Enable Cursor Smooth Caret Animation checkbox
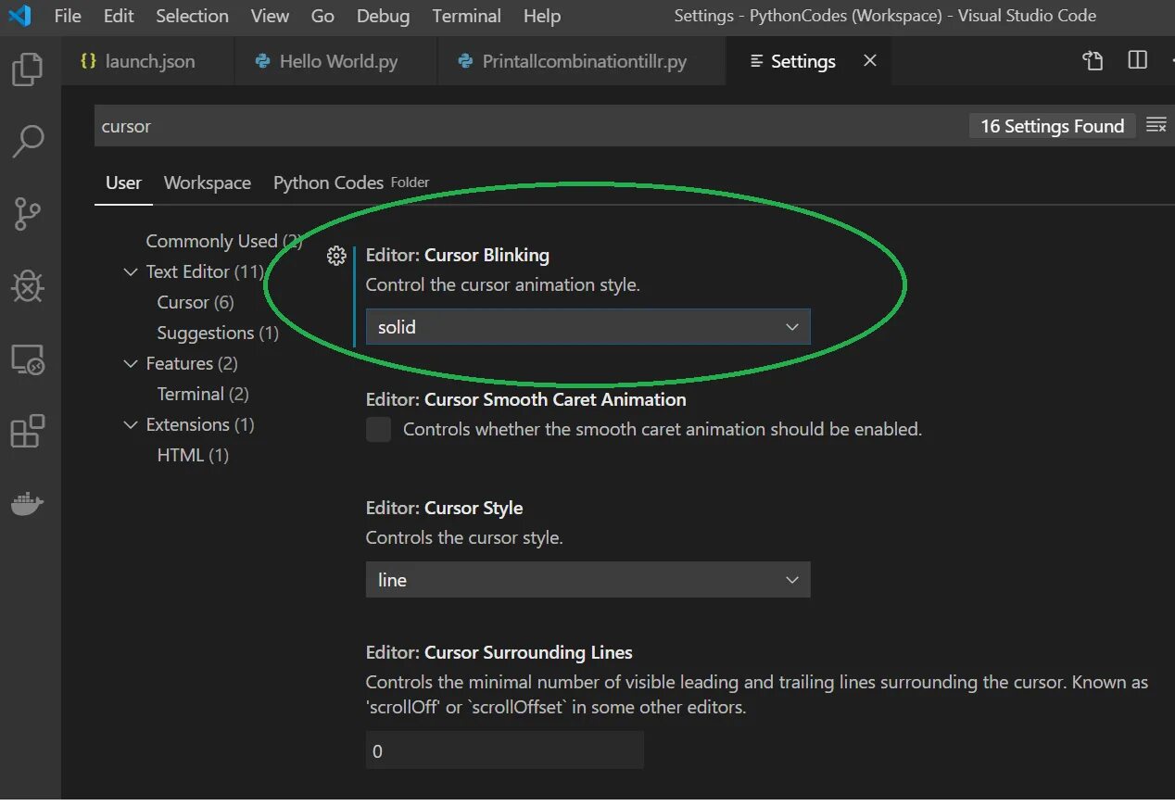 (378, 430)
